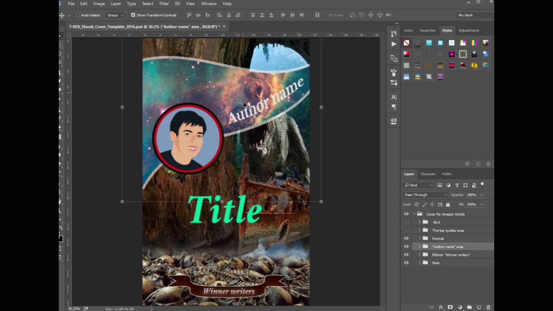Open the Layer menu
Screen dimensions: 553x311
click(x=116, y=3)
